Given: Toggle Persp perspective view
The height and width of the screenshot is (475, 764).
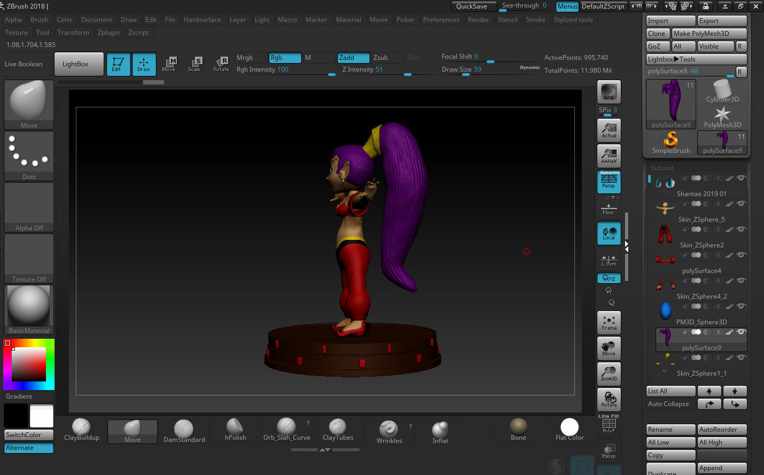Looking at the screenshot, I should (609, 182).
